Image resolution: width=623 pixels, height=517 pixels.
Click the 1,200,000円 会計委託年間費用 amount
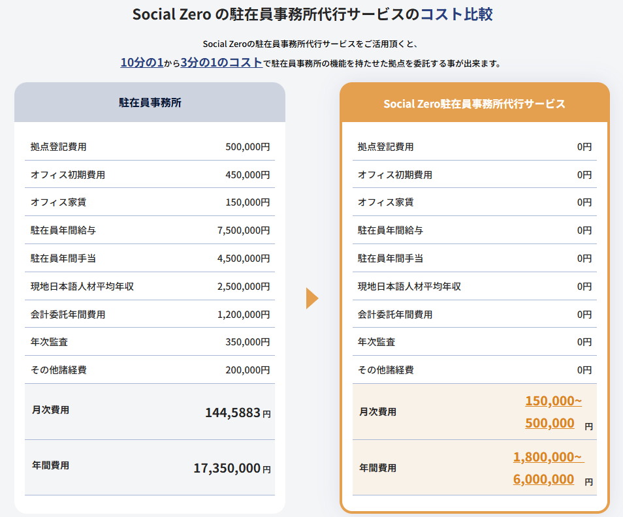(x=243, y=315)
